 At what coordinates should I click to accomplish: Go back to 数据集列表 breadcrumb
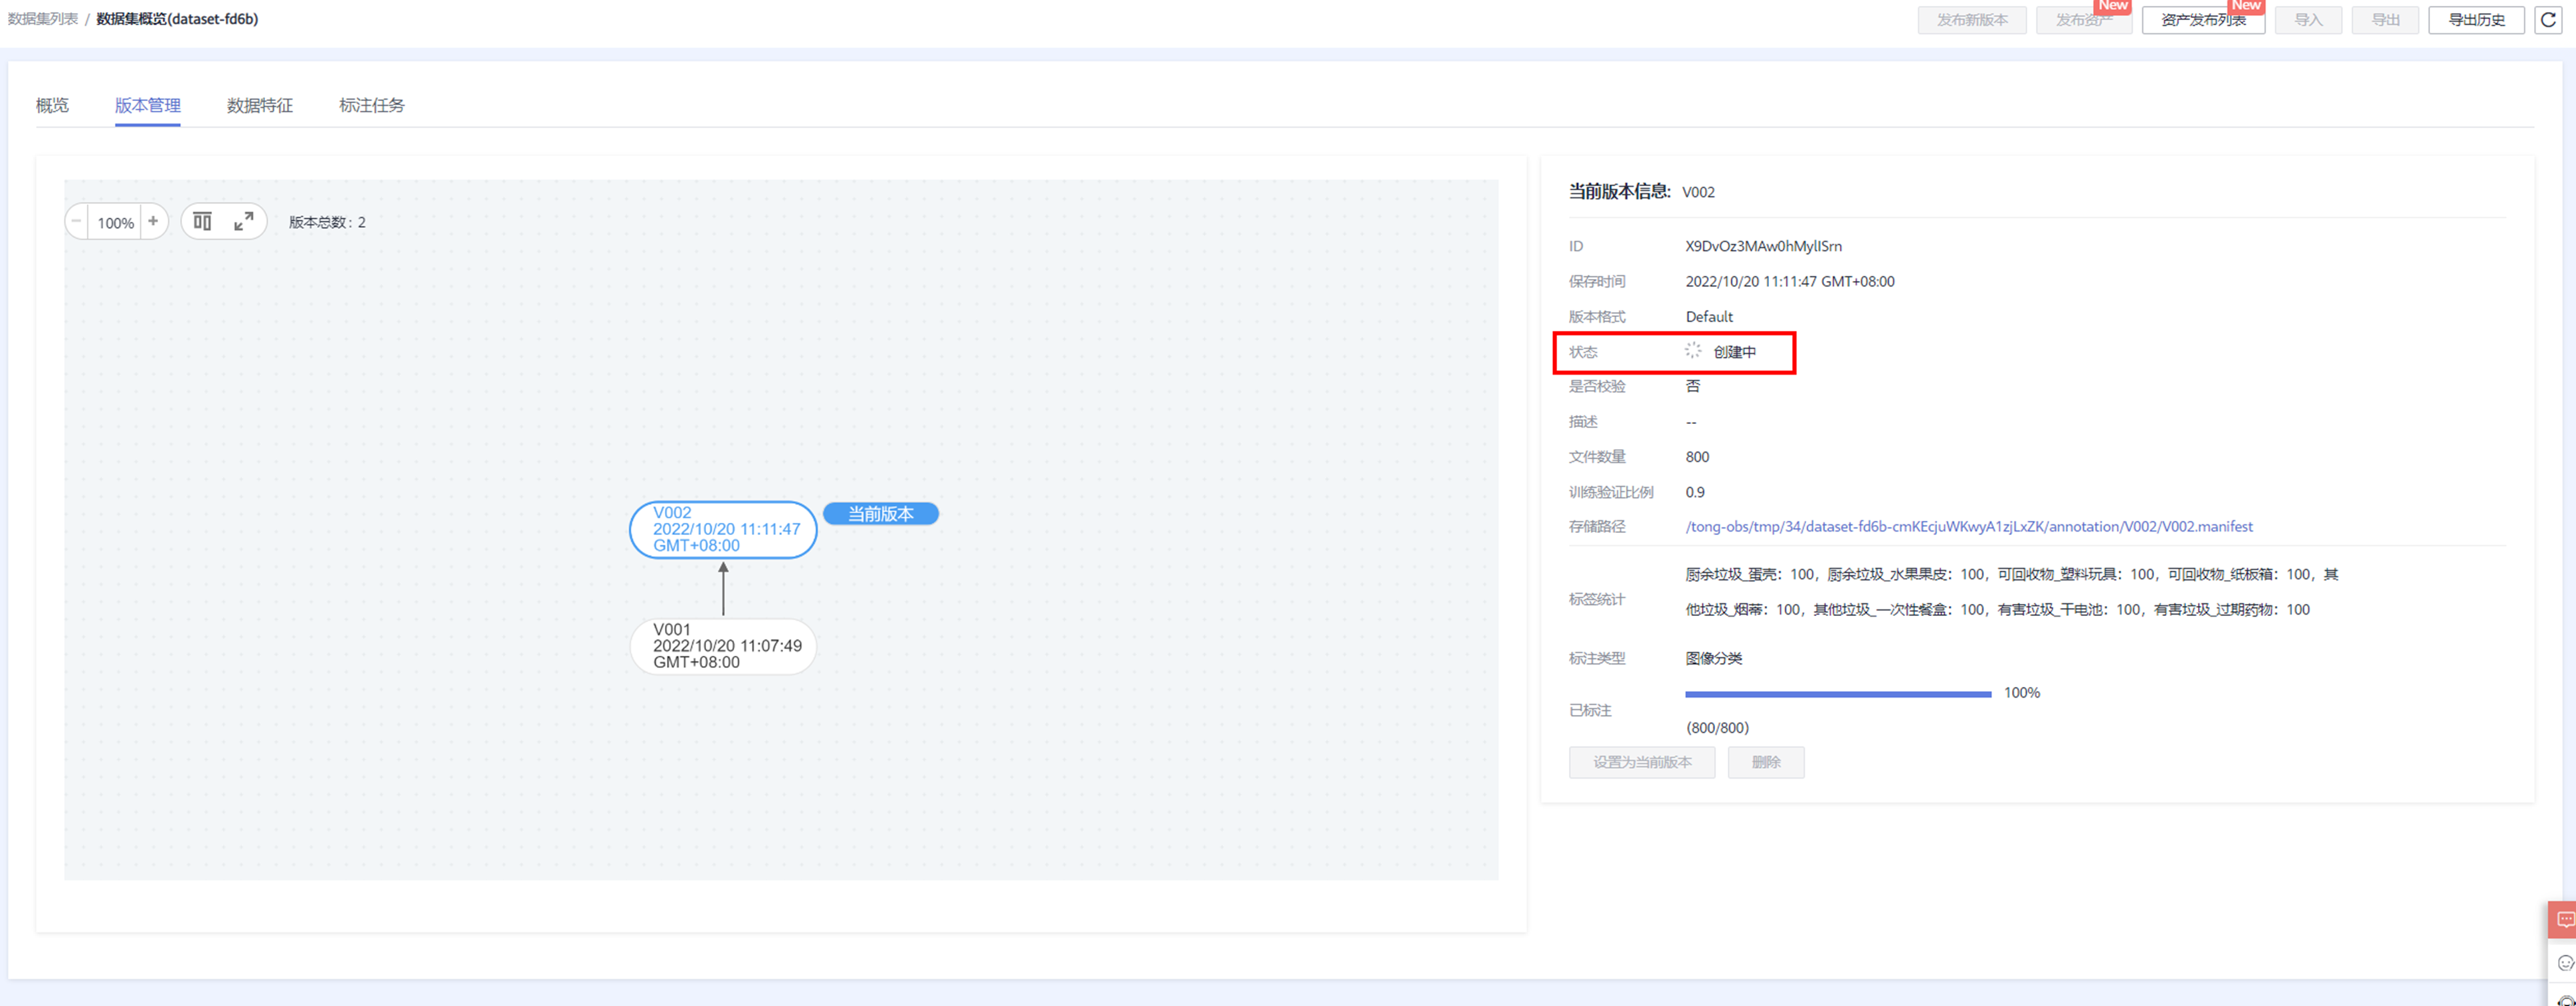pos(43,19)
